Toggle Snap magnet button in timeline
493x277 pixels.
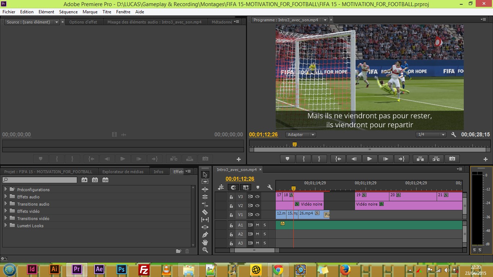(x=233, y=187)
